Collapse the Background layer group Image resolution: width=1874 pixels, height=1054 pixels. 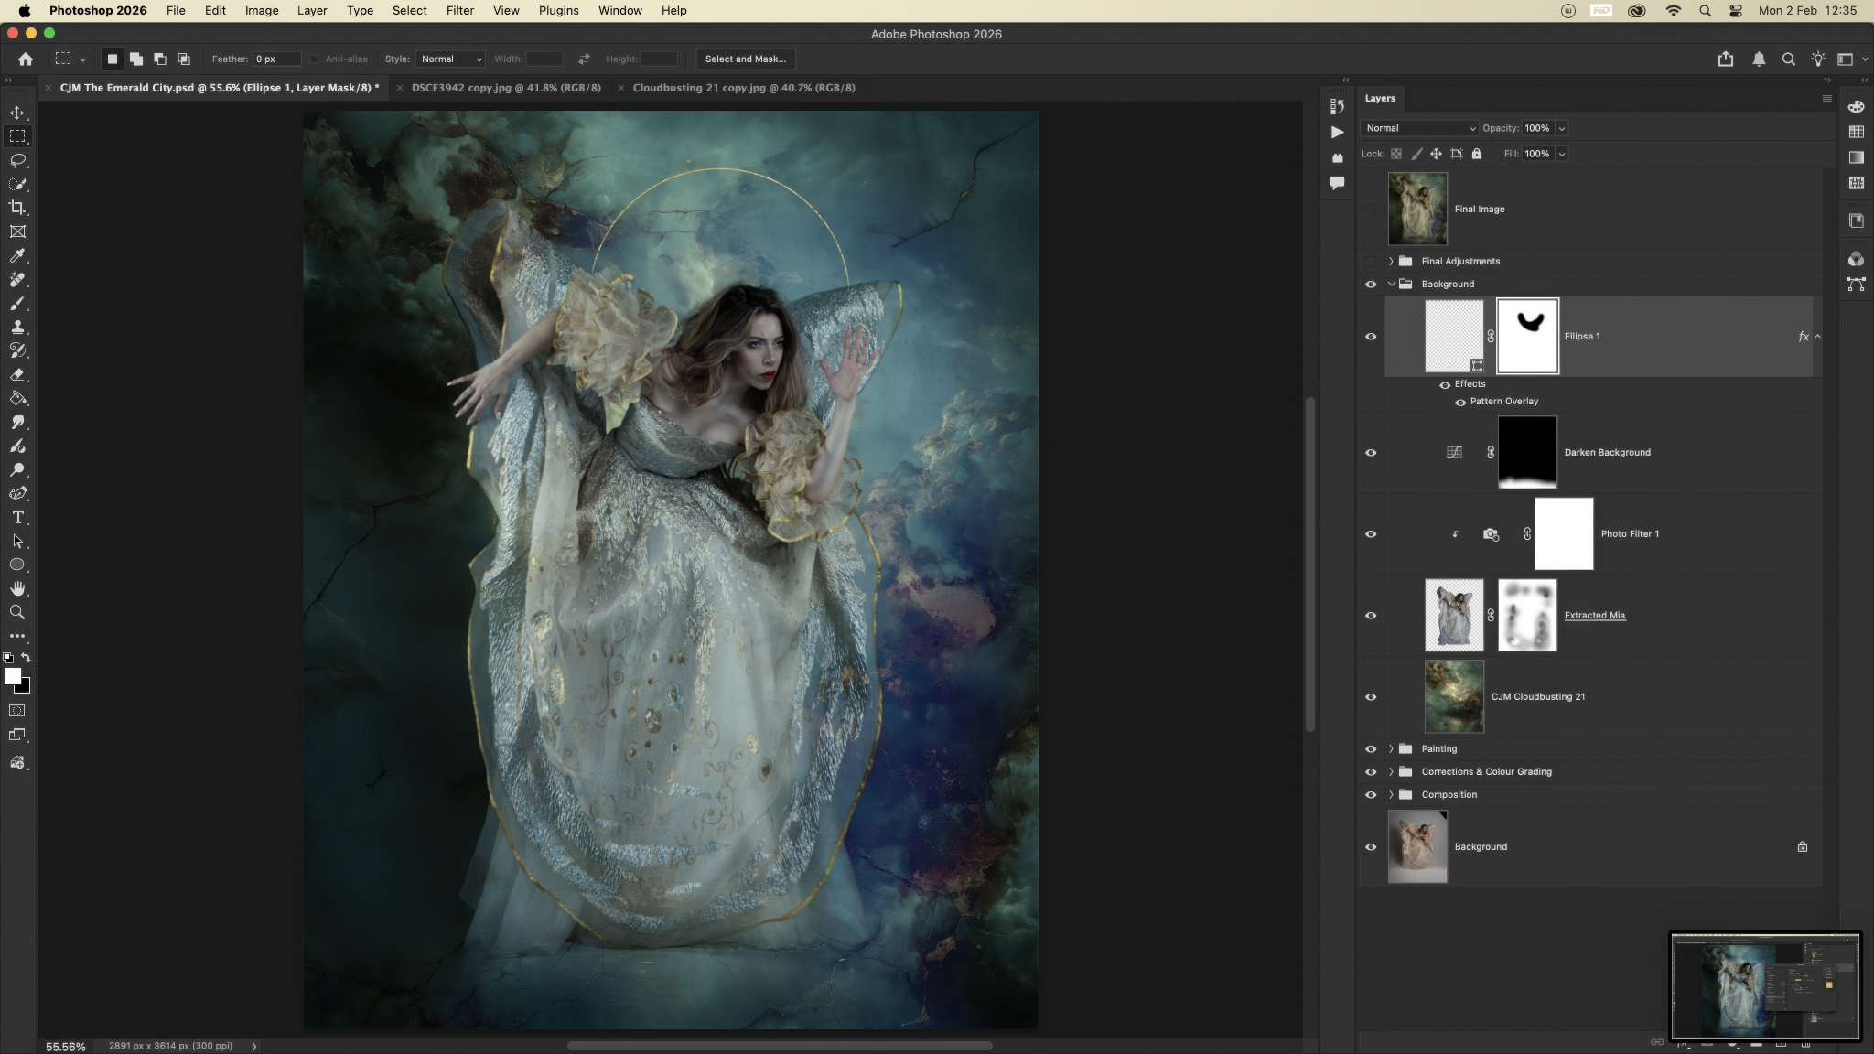click(1392, 284)
